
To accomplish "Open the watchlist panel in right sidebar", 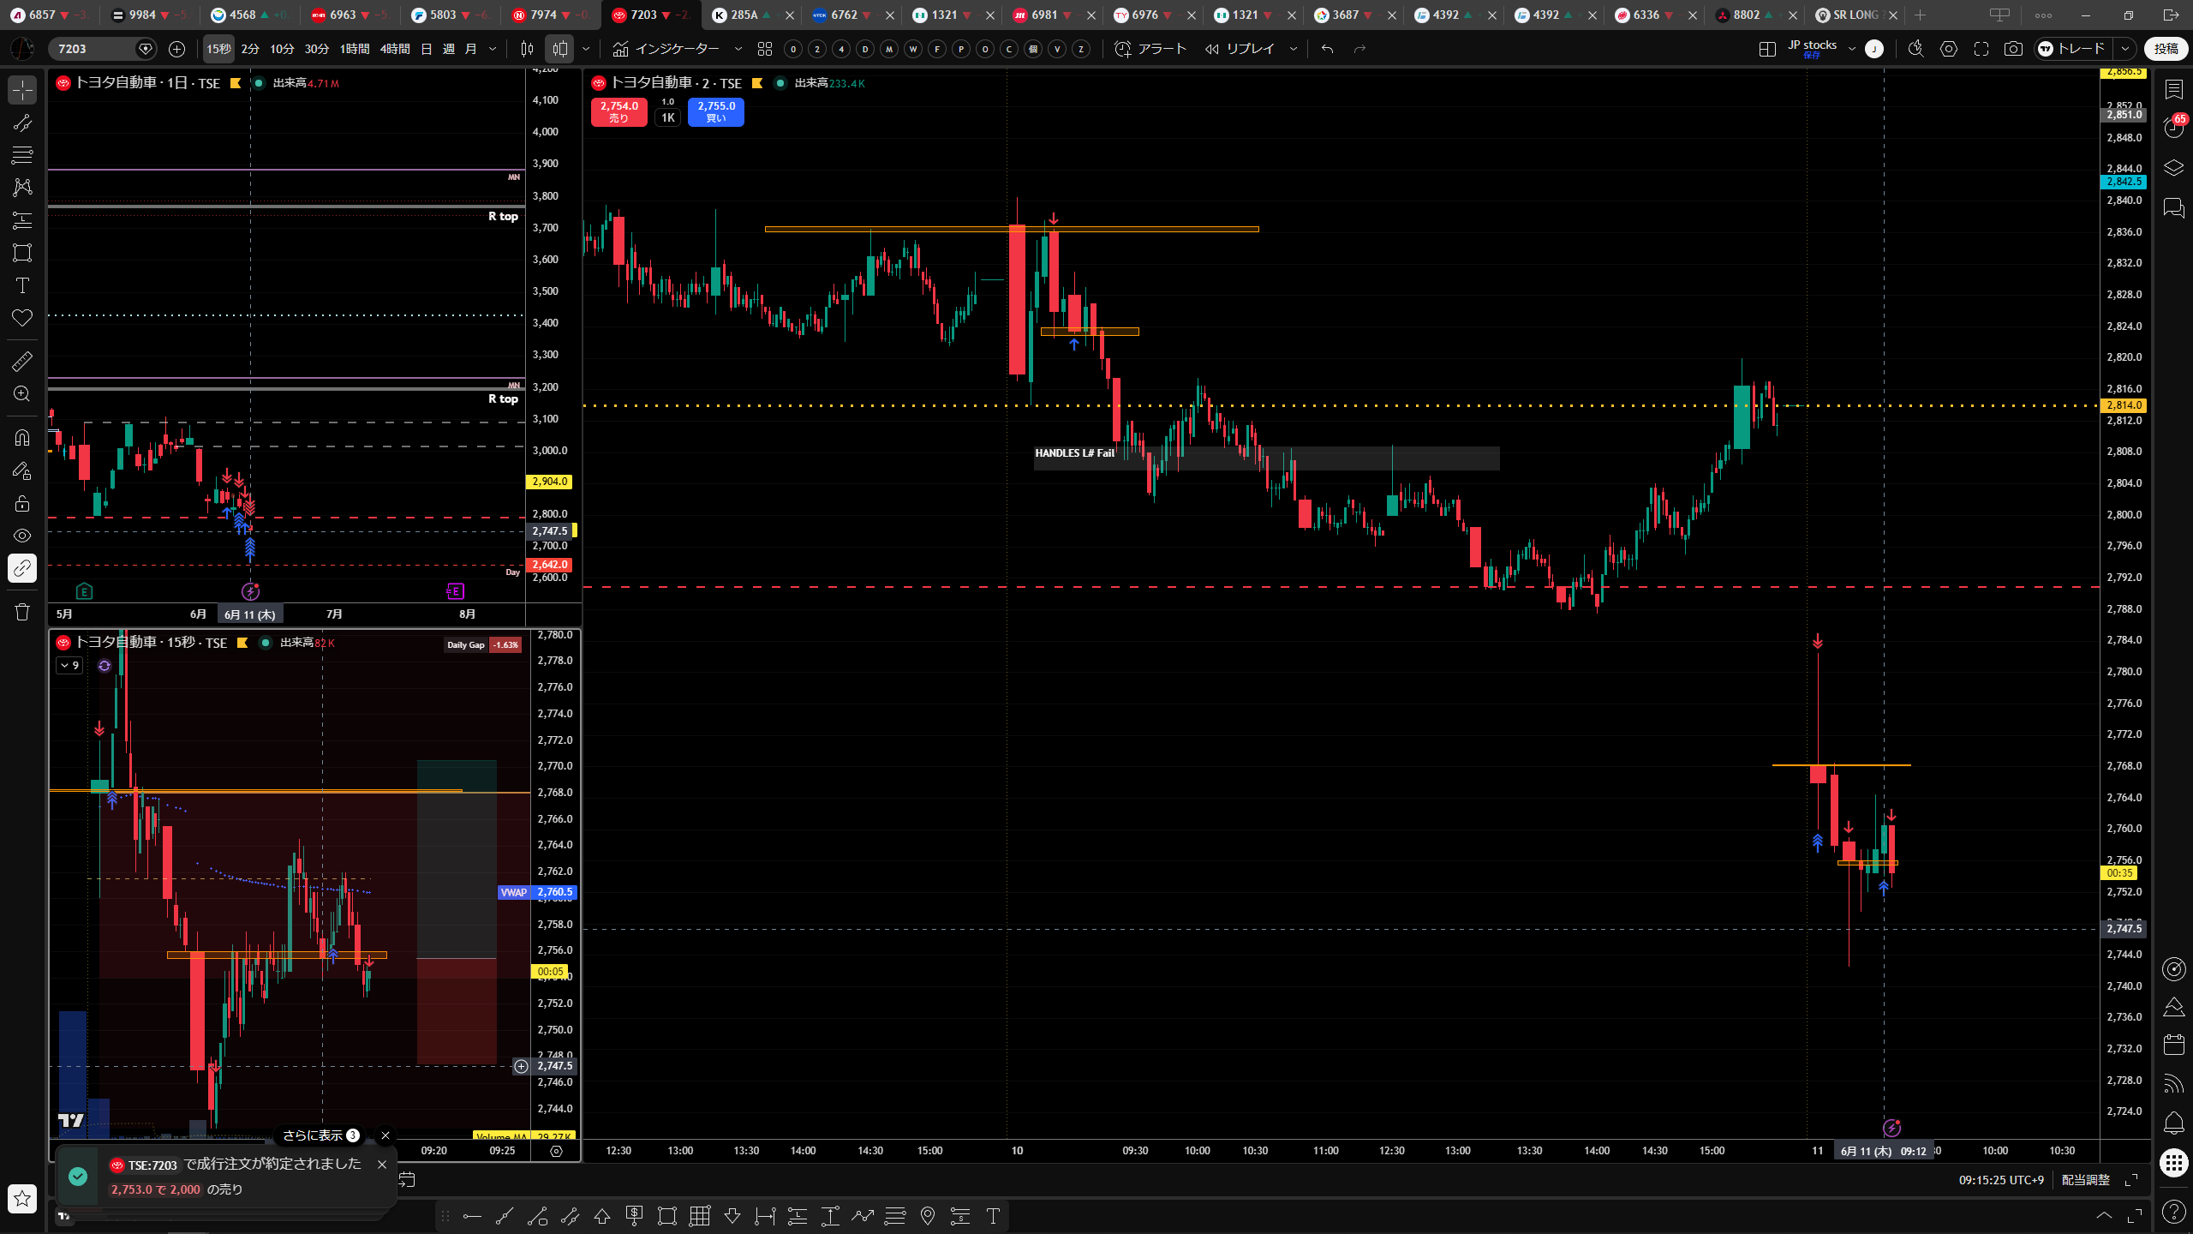I will (x=2173, y=89).
